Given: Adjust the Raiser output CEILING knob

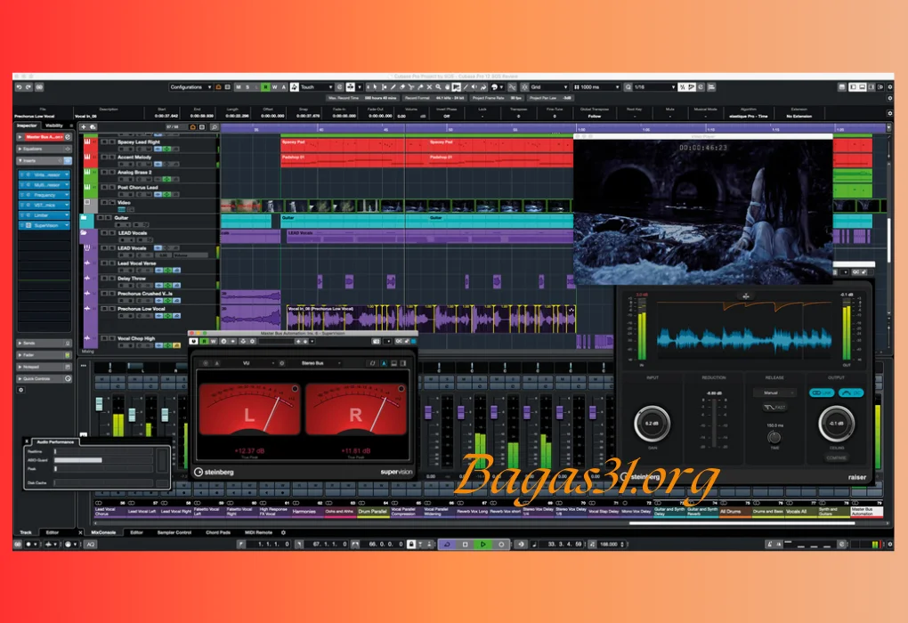Looking at the screenshot, I should [x=836, y=424].
